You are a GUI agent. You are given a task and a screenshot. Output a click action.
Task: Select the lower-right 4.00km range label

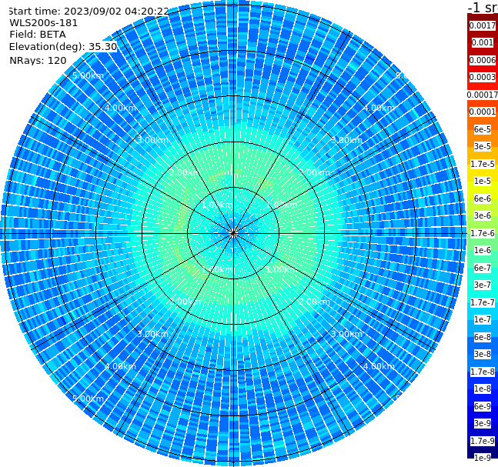click(379, 366)
